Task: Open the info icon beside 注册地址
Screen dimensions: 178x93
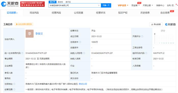Action: coord(14,84)
